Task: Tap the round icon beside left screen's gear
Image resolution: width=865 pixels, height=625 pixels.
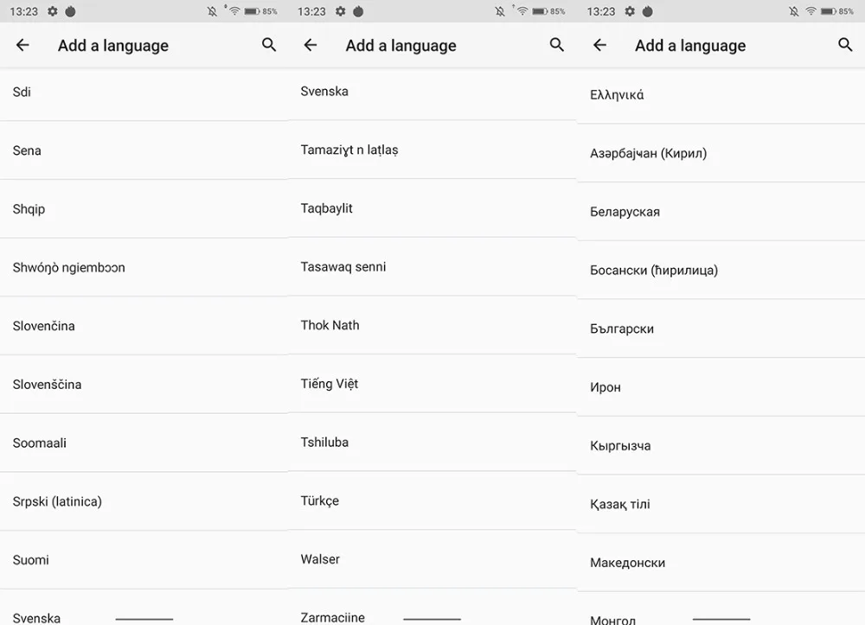Action: click(70, 11)
